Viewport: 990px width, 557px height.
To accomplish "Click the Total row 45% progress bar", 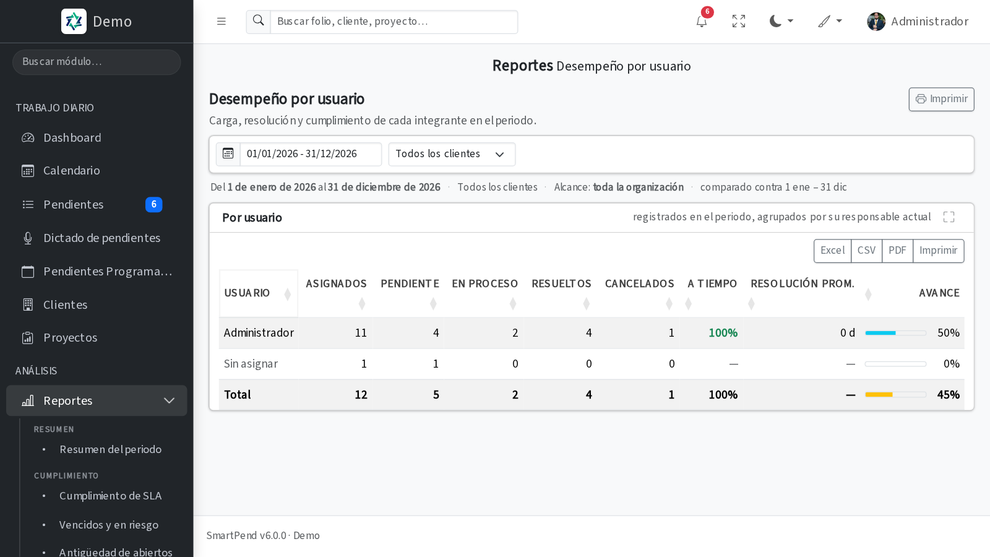I will tap(895, 395).
